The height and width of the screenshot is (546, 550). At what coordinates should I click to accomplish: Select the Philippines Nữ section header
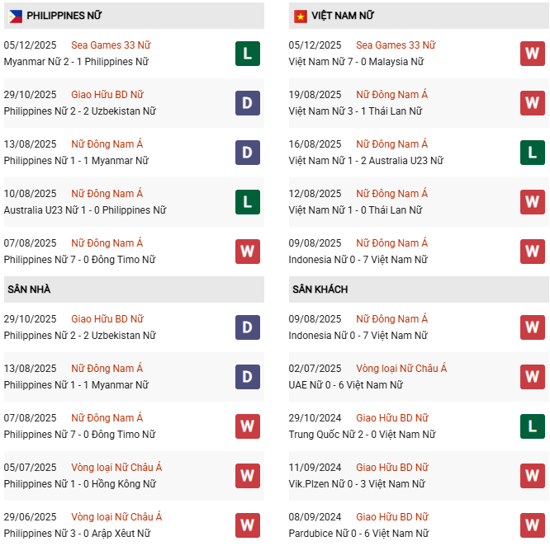click(x=66, y=16)
